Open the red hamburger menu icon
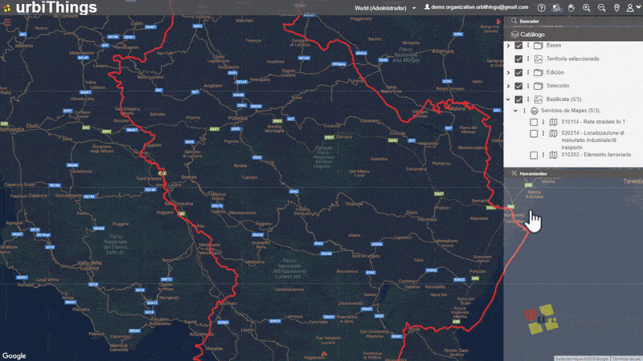The height and width of the screenshot is (361, 643). tap(7, 23)
